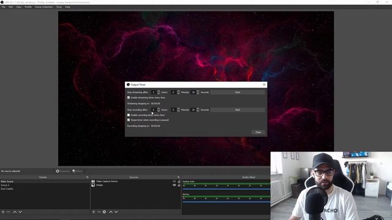Click the Video Capture Device source icon
The height and width of the screenshot is (220, 392).
[x=93, y=182]
